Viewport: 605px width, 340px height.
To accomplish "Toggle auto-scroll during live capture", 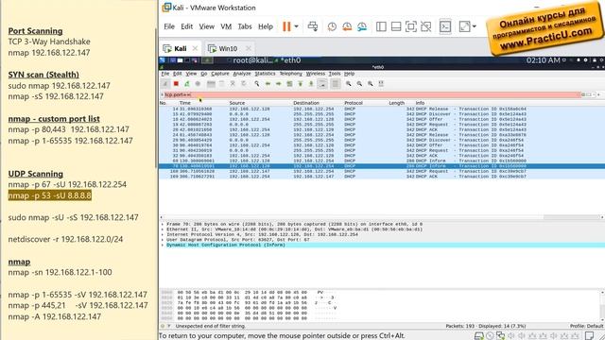I will pyautogui.click(x=322, y=84).
